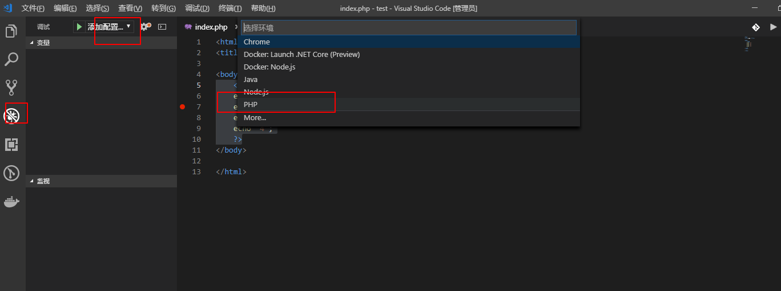Click the minimap in the editor
Screen dimensions: 781x291
point(750,44)
